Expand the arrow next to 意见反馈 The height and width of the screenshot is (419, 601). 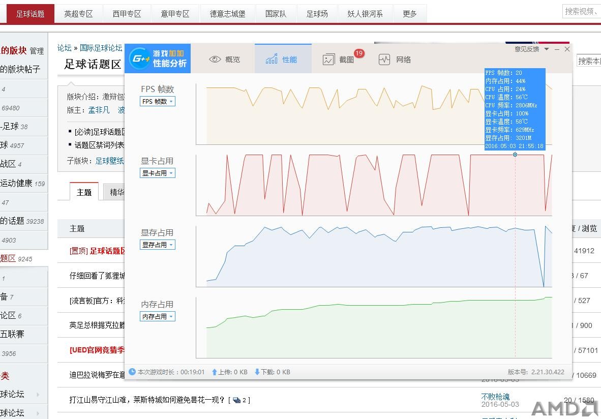[x=547, y=49]
